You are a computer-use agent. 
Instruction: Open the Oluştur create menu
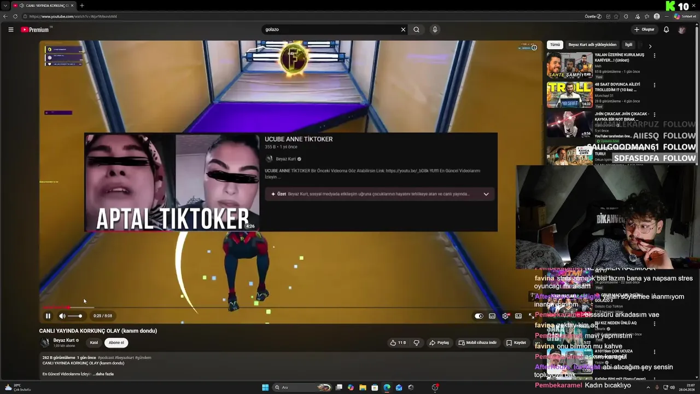644,30
